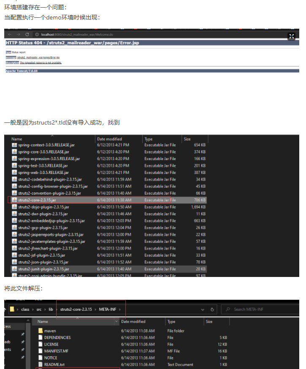This screenshot has height=369, width=306.
Task: Click the browser back arrow in the 404 screenshot
Action: pyautogui.click(x=10, y=35)
